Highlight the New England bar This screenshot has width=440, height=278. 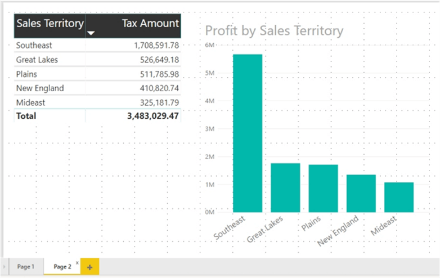point(361,193)
